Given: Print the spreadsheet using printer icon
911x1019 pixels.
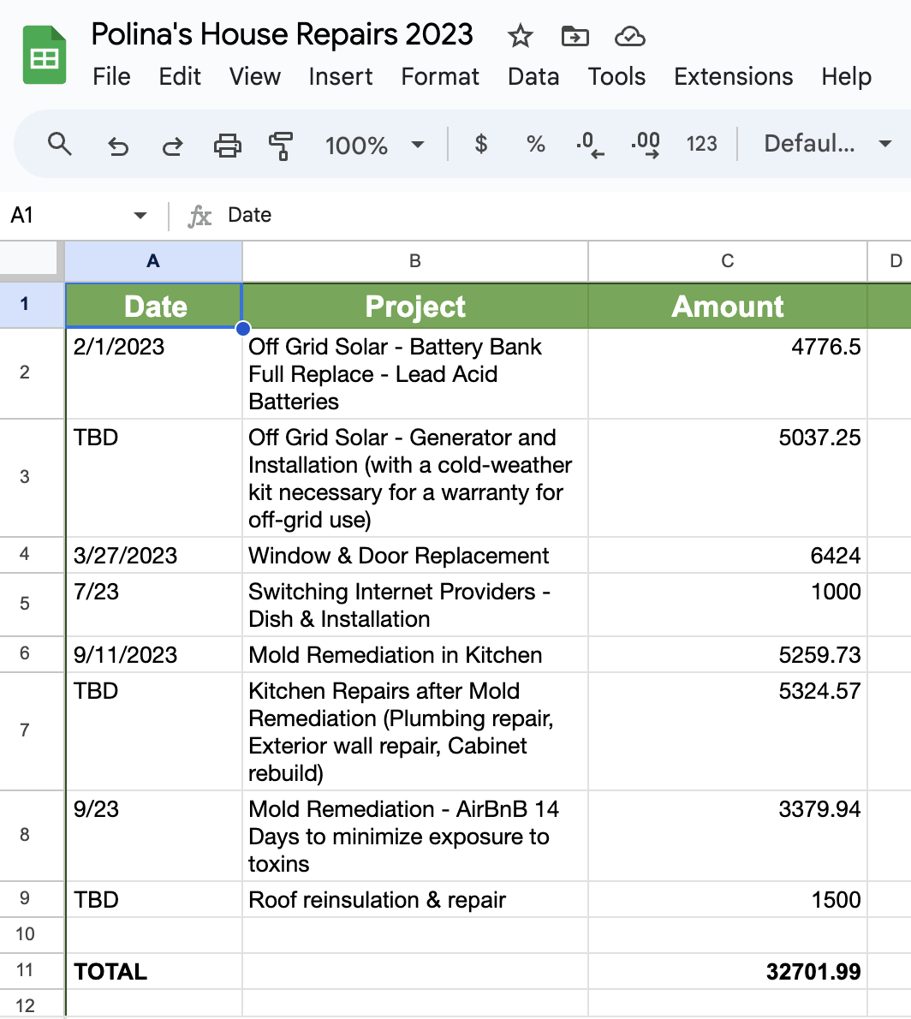Looking at the screenshot, I should pyautogui.click(x=227, y=145).
